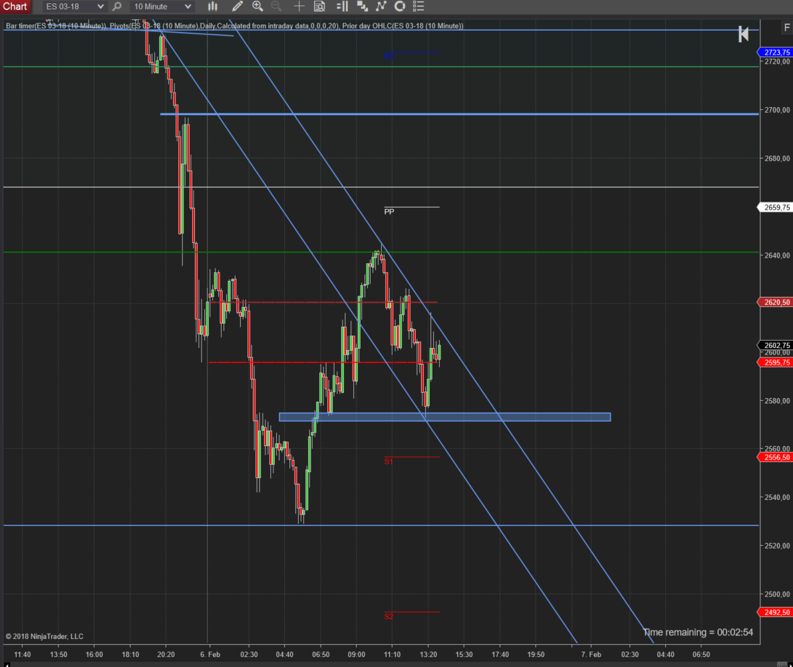The height and width of the screenshot is (667, 793).
Task: Open the chart Properties list icon
Action: (x=418, y=7)
